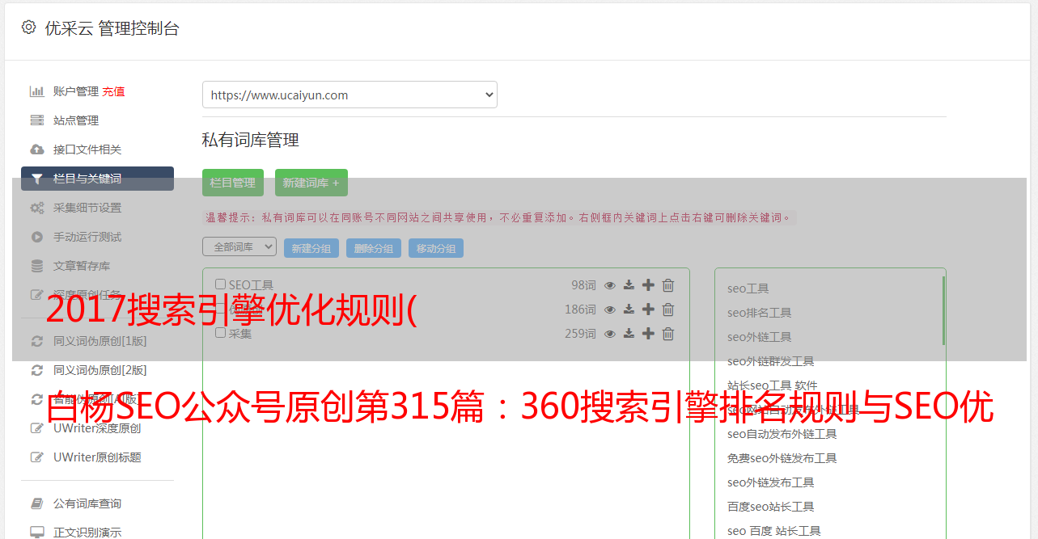Click the filter icon for 栏目与关键词
The height and width of the screenshot is (539, 1038).
tap(36, 179)
